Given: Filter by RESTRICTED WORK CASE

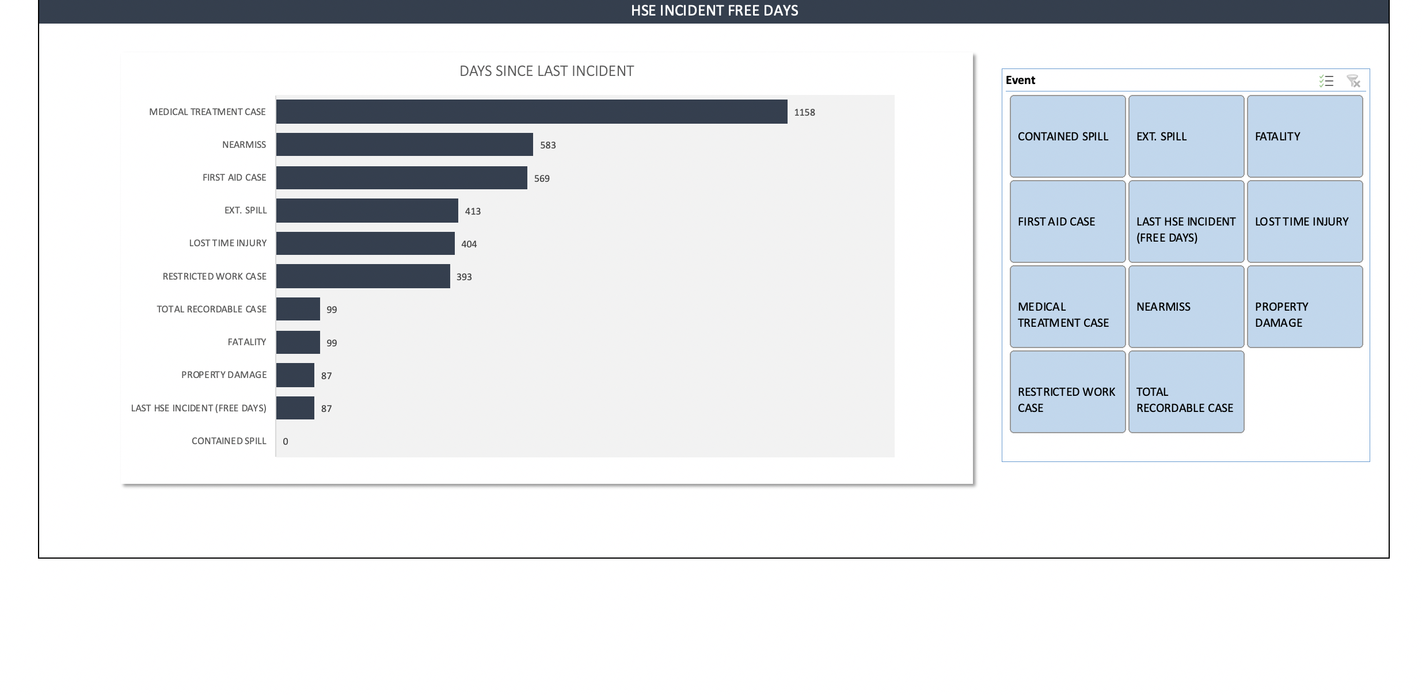Looking at the screenshot, I should (1067, 392).
